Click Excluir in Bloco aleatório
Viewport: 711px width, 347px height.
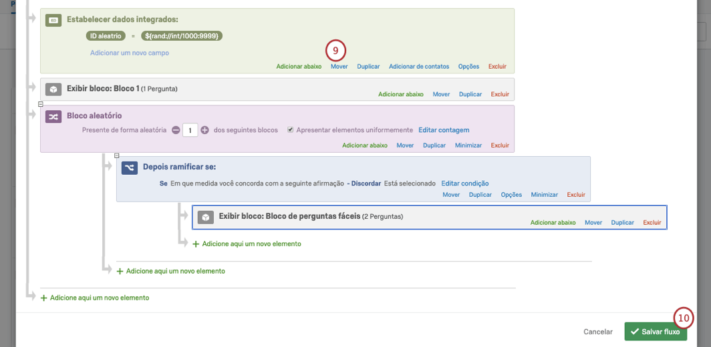tap(500, 145)
